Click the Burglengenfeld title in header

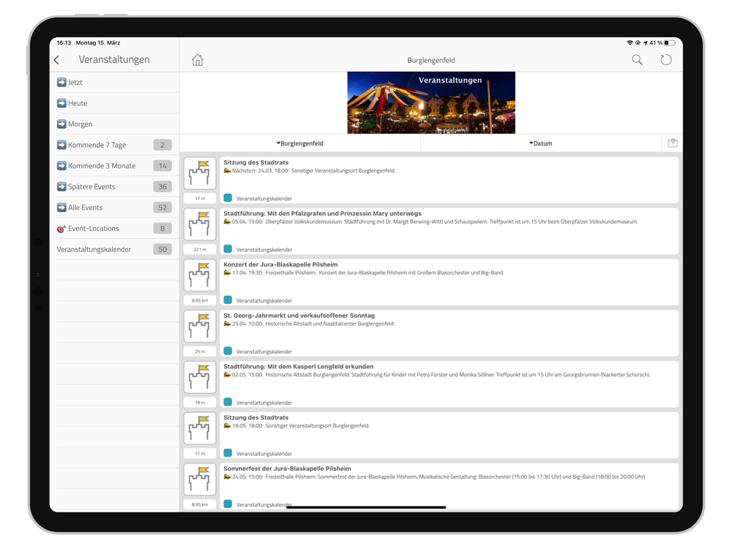431,60
